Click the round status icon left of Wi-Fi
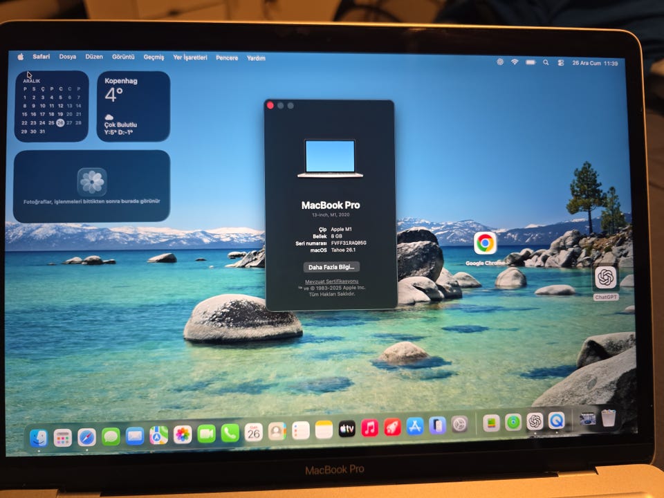Screen dimensions: 664x498 (500, 62)
